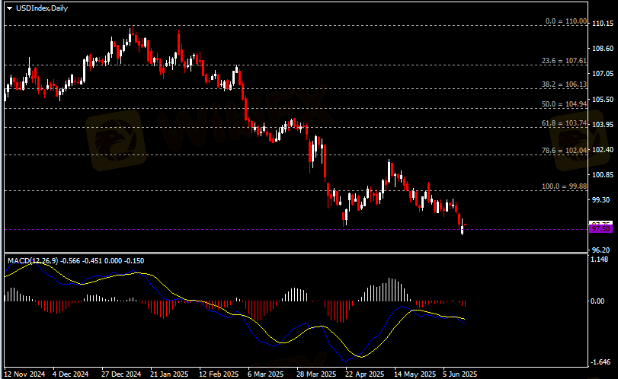Image resolution: width=618 pixels, height=379 pixels.
Task: Click the 12 Nov 2024 date label
Action: 24,374
